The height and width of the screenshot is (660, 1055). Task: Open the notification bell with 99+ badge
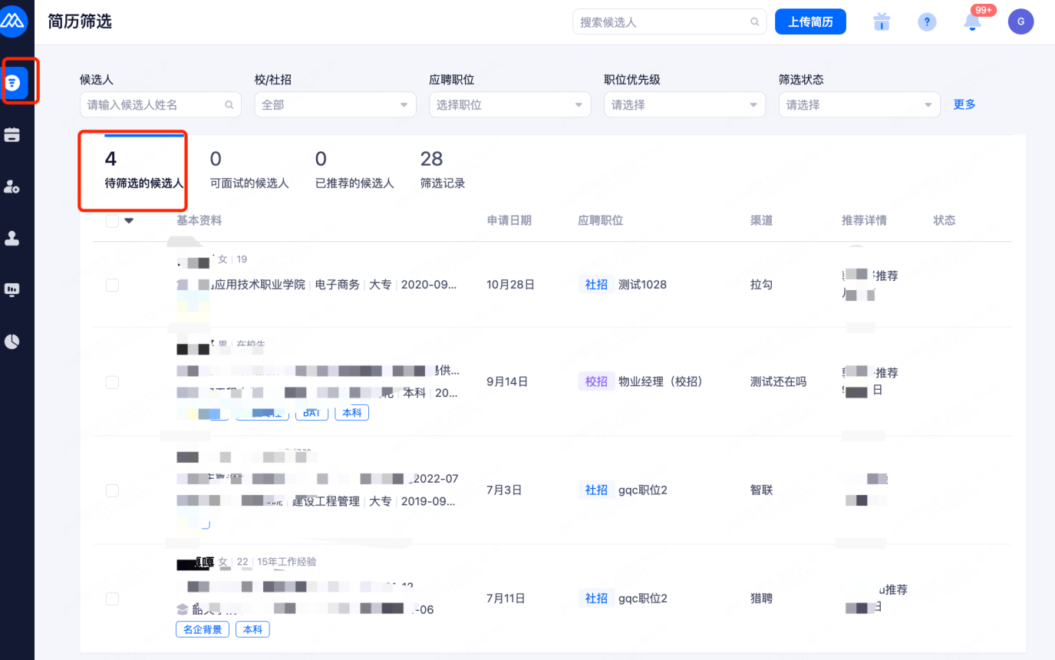[972, 22]
